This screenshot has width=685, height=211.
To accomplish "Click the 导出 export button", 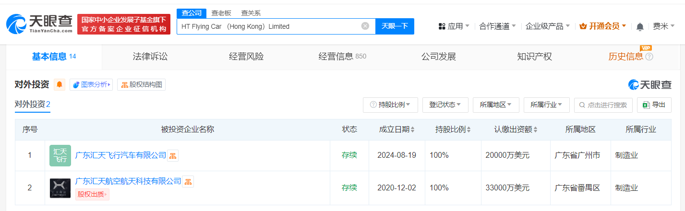I will point(654,105).
